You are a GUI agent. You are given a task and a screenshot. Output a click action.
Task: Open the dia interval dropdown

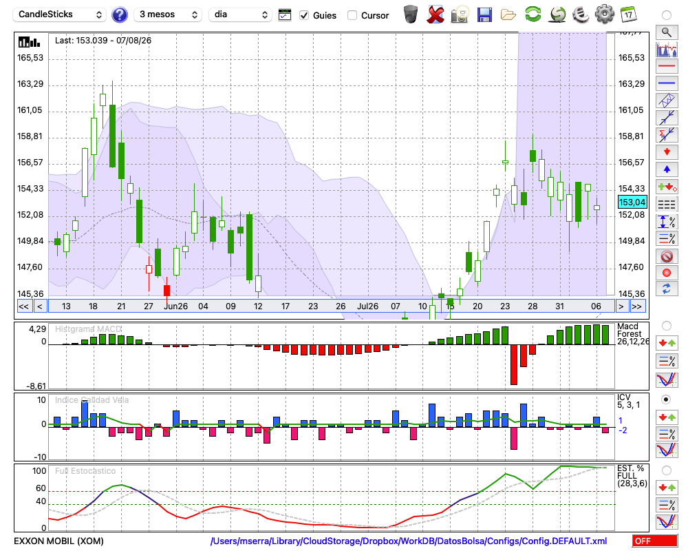pos(240,14)
